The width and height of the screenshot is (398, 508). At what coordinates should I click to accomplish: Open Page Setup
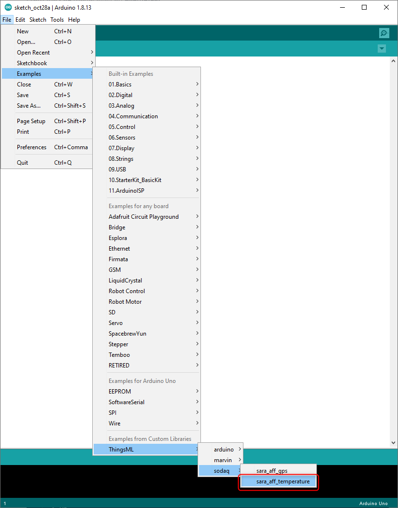pos(48,121)
